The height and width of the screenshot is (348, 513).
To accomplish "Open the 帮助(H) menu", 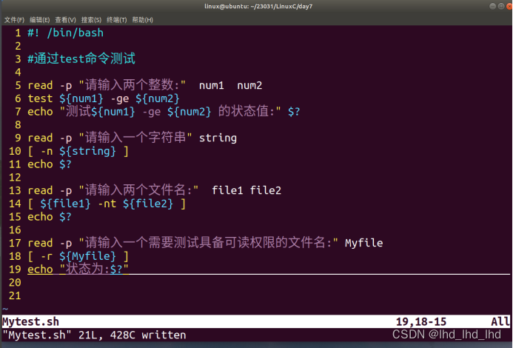I will coord(142,20).
